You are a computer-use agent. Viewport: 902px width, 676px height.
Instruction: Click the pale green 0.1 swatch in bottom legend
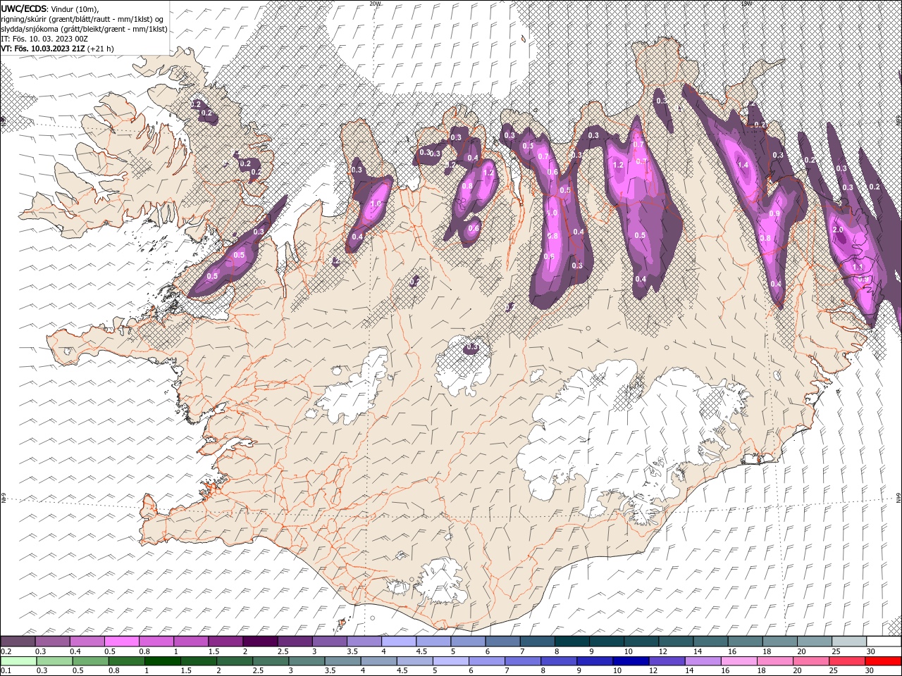click(18, 661)
